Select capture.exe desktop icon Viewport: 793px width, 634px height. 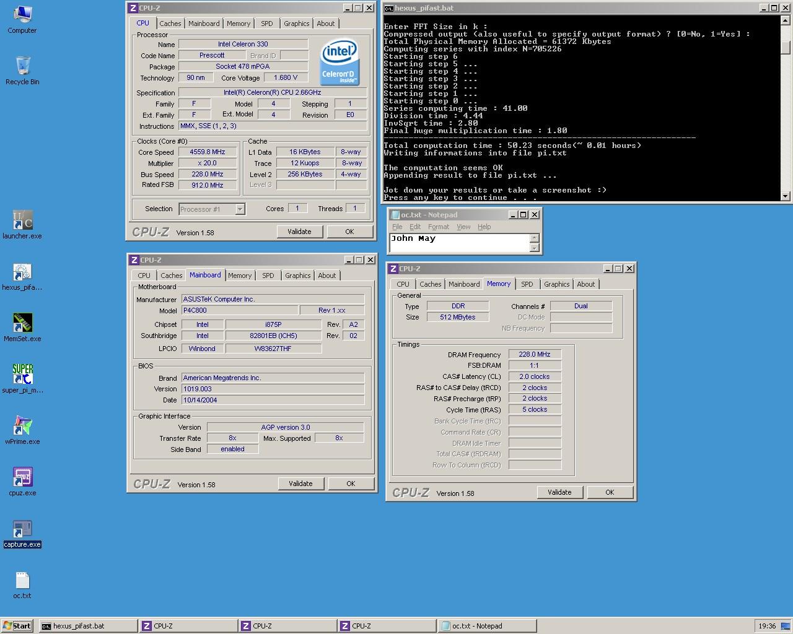(x=22, y=534)
